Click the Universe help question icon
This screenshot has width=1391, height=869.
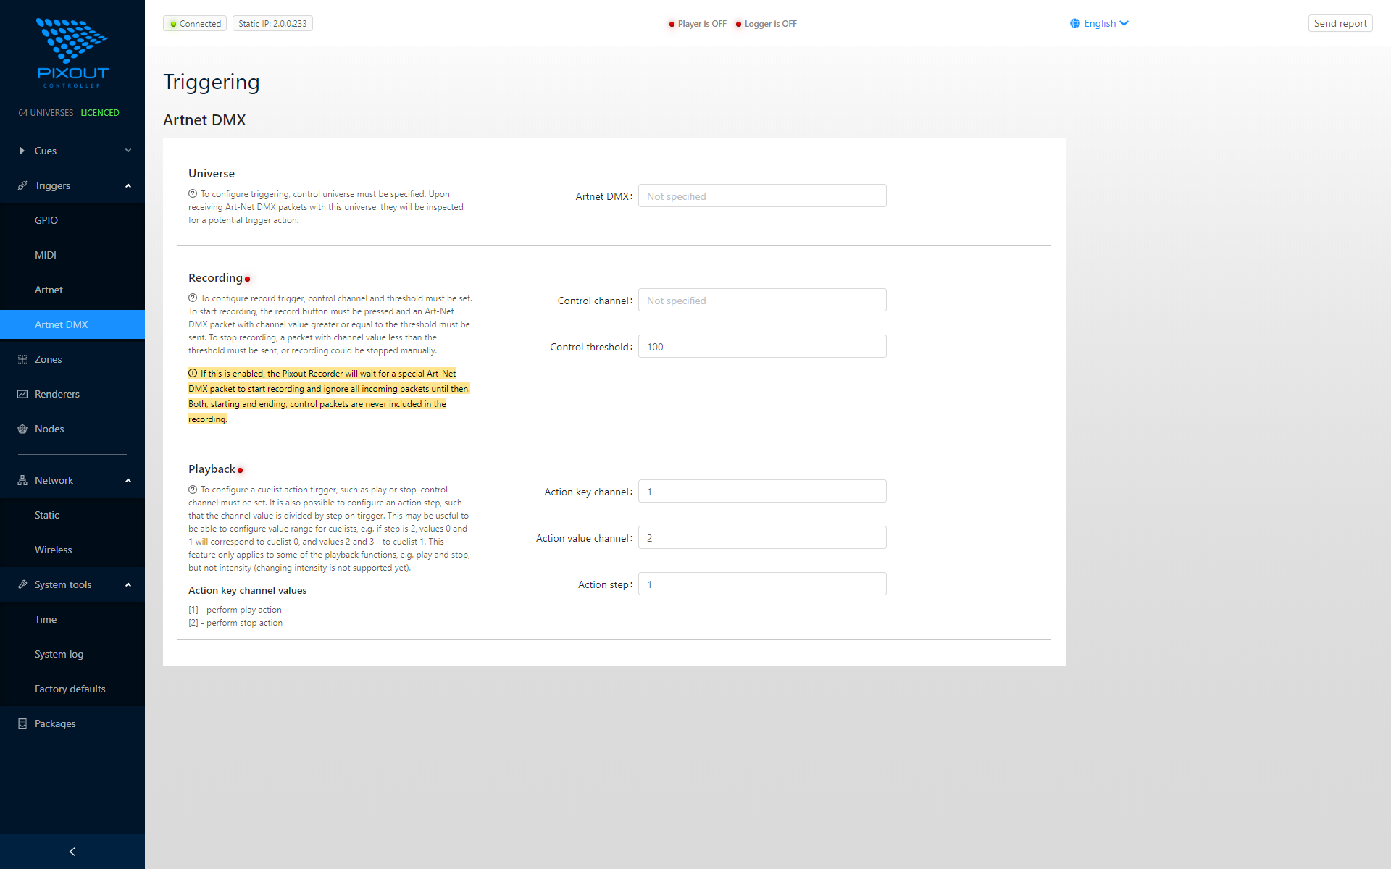(x=193, y=193)
